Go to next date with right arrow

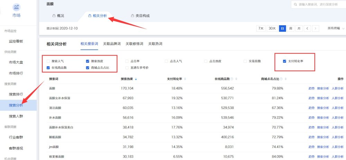pyautogui.click(x=315, y=28)
